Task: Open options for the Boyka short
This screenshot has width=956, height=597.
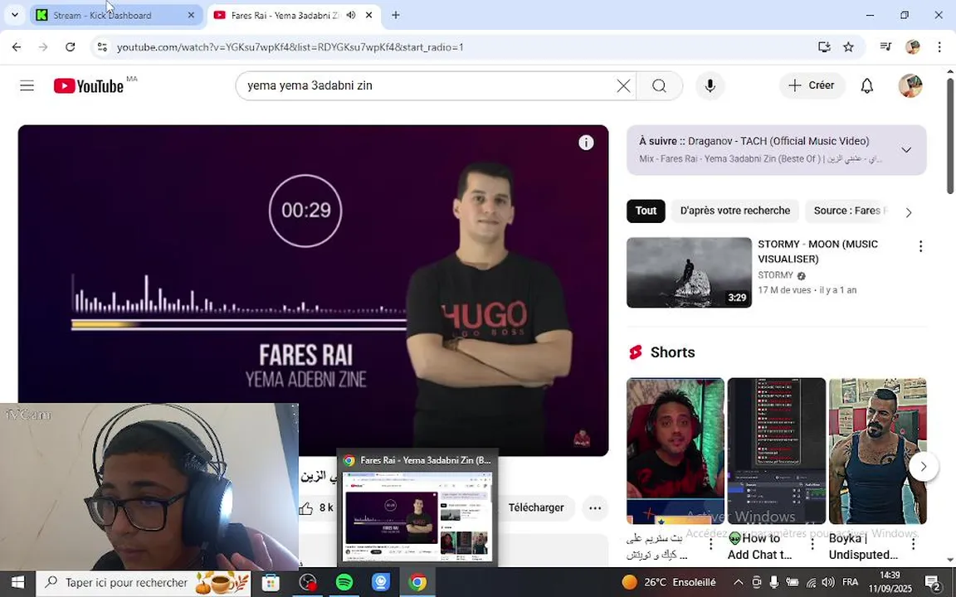Action: point(914,544)
